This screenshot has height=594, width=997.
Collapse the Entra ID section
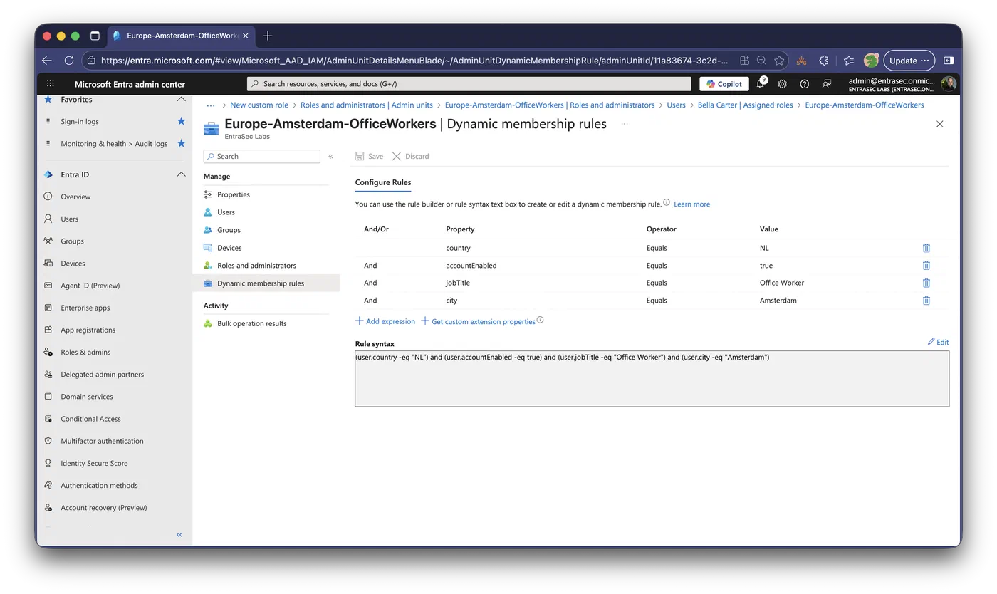181,174
